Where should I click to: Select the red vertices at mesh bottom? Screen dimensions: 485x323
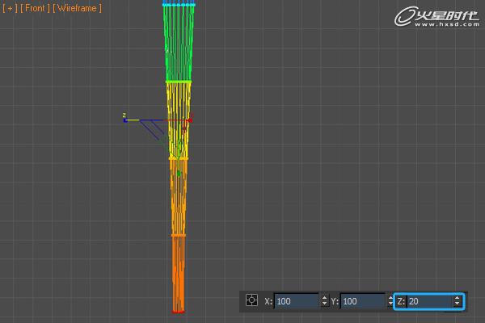point(179,310)
